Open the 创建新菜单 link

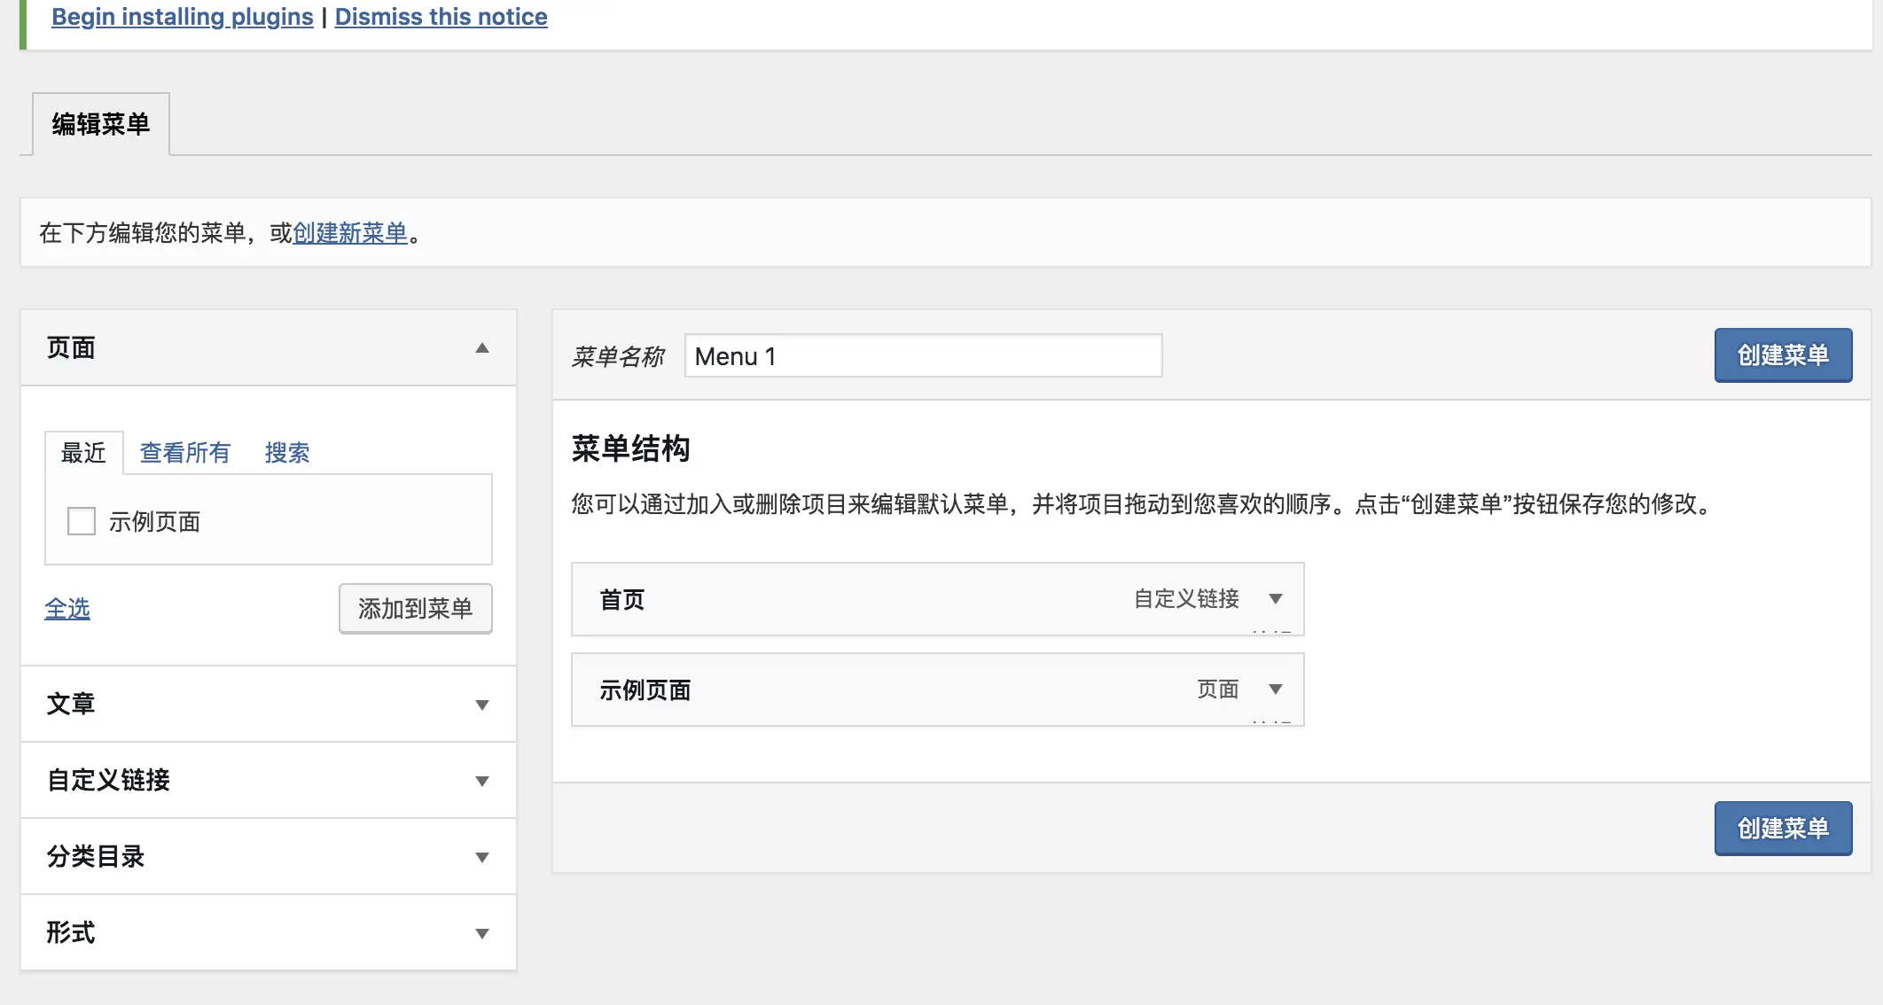tap(349, 233)
